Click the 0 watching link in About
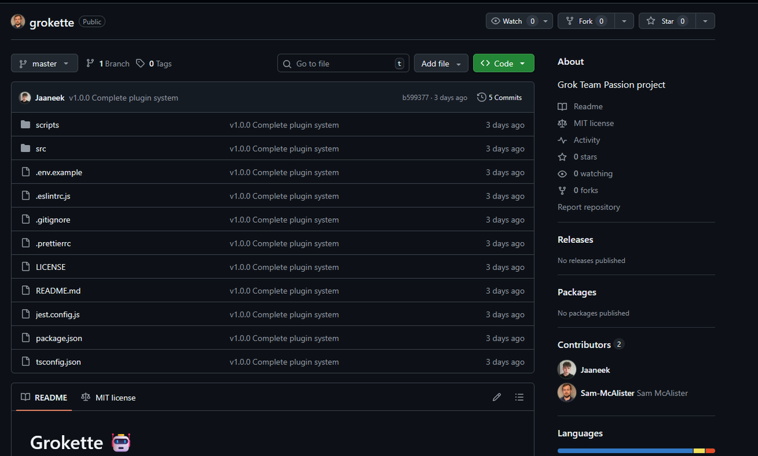758x456 pixels. (x=593, y=173)
